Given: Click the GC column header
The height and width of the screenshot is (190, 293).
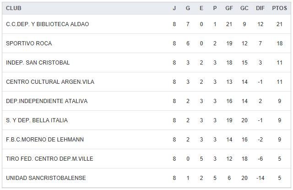Looking at the screenshot, I should click(x=244, y=8).
